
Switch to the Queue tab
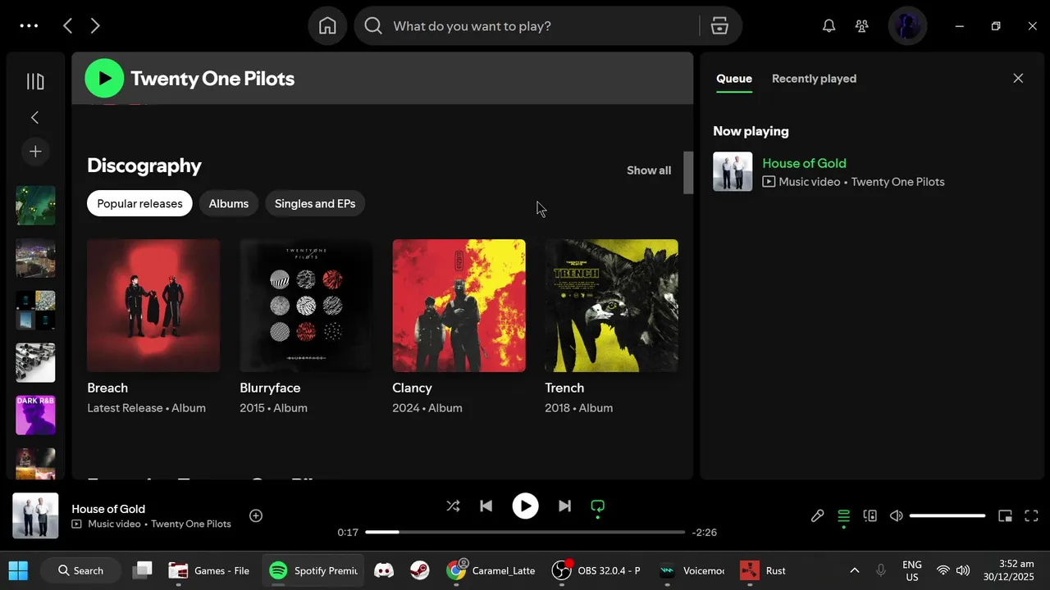click(734, 79)
